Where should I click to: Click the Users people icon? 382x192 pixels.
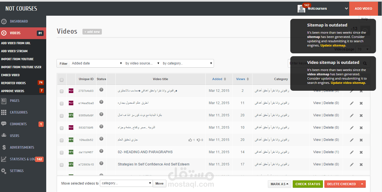coord(4,136)
